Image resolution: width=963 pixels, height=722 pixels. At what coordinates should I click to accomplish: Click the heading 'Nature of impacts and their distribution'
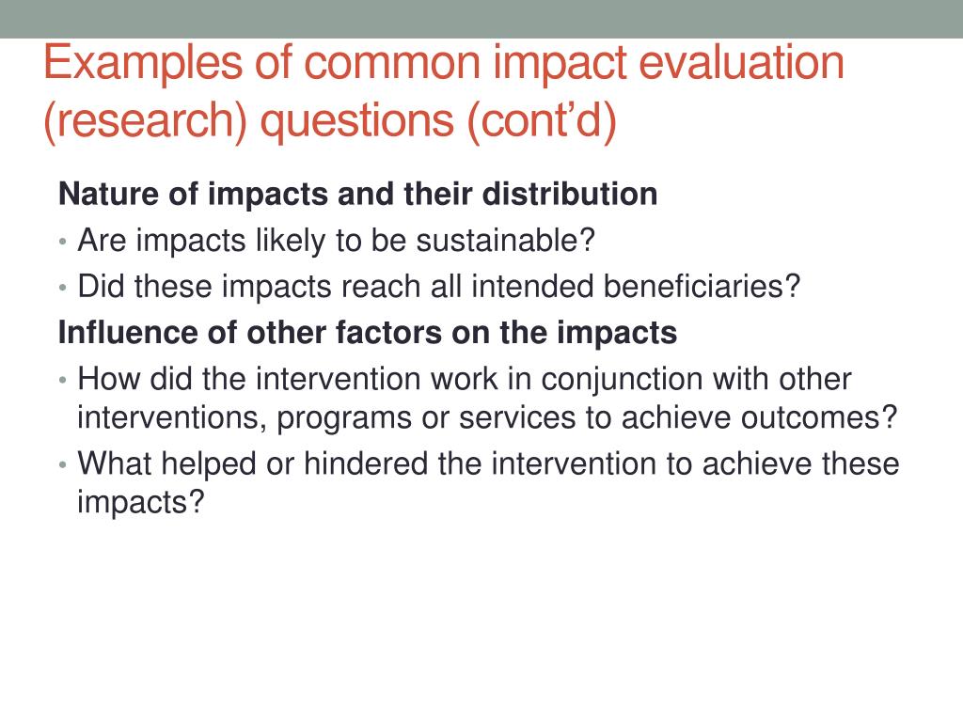point(358,194)
